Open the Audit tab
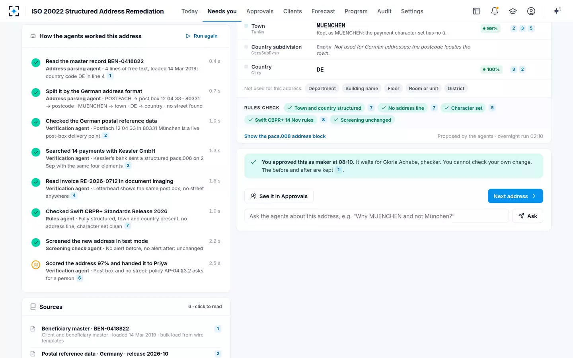The width and height of the screenshot is (573, 358). point(384,11)
